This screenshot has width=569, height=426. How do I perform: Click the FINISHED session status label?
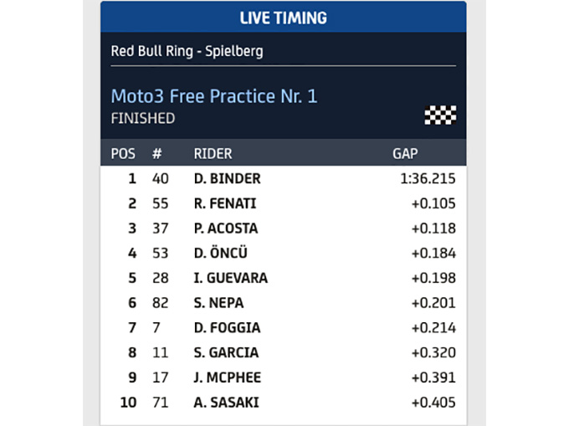pos(143,118)
